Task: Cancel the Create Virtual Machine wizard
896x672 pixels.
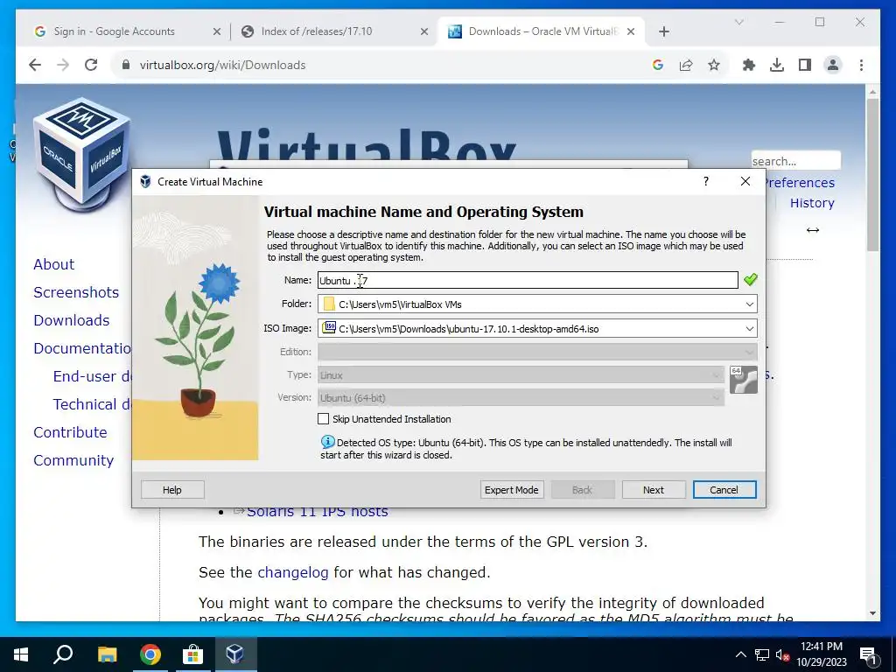Action: (724, 490)
